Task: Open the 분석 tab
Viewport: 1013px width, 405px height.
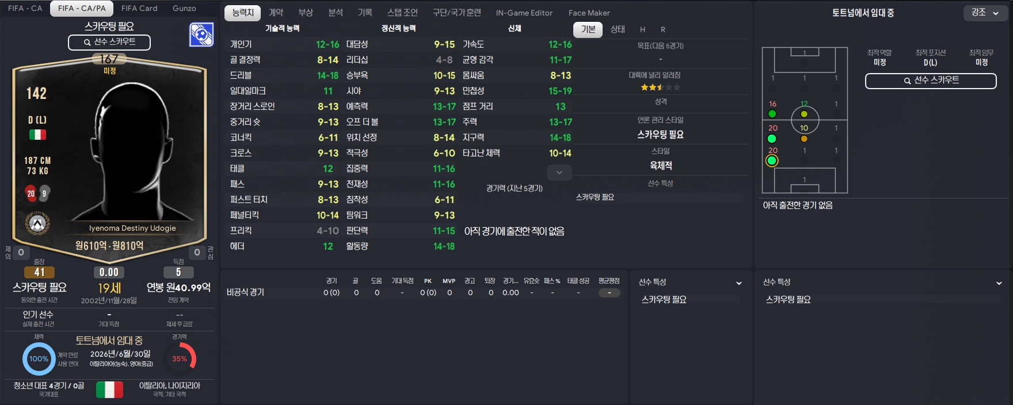Action: point(336,13)
